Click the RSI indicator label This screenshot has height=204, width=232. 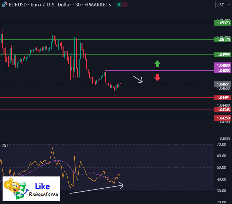(4, 145)
